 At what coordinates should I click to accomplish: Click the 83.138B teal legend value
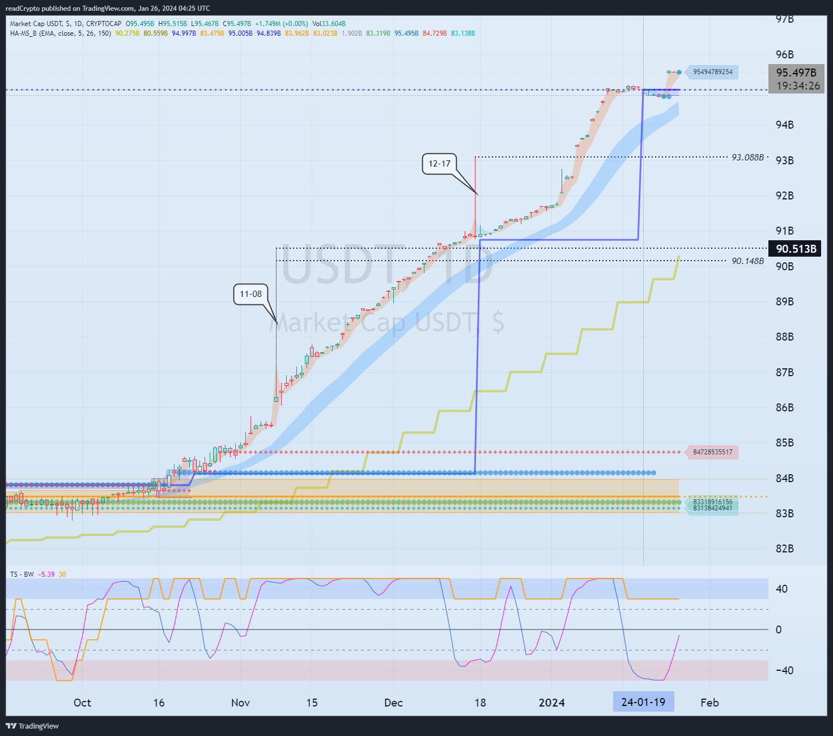tap(463, 33)
